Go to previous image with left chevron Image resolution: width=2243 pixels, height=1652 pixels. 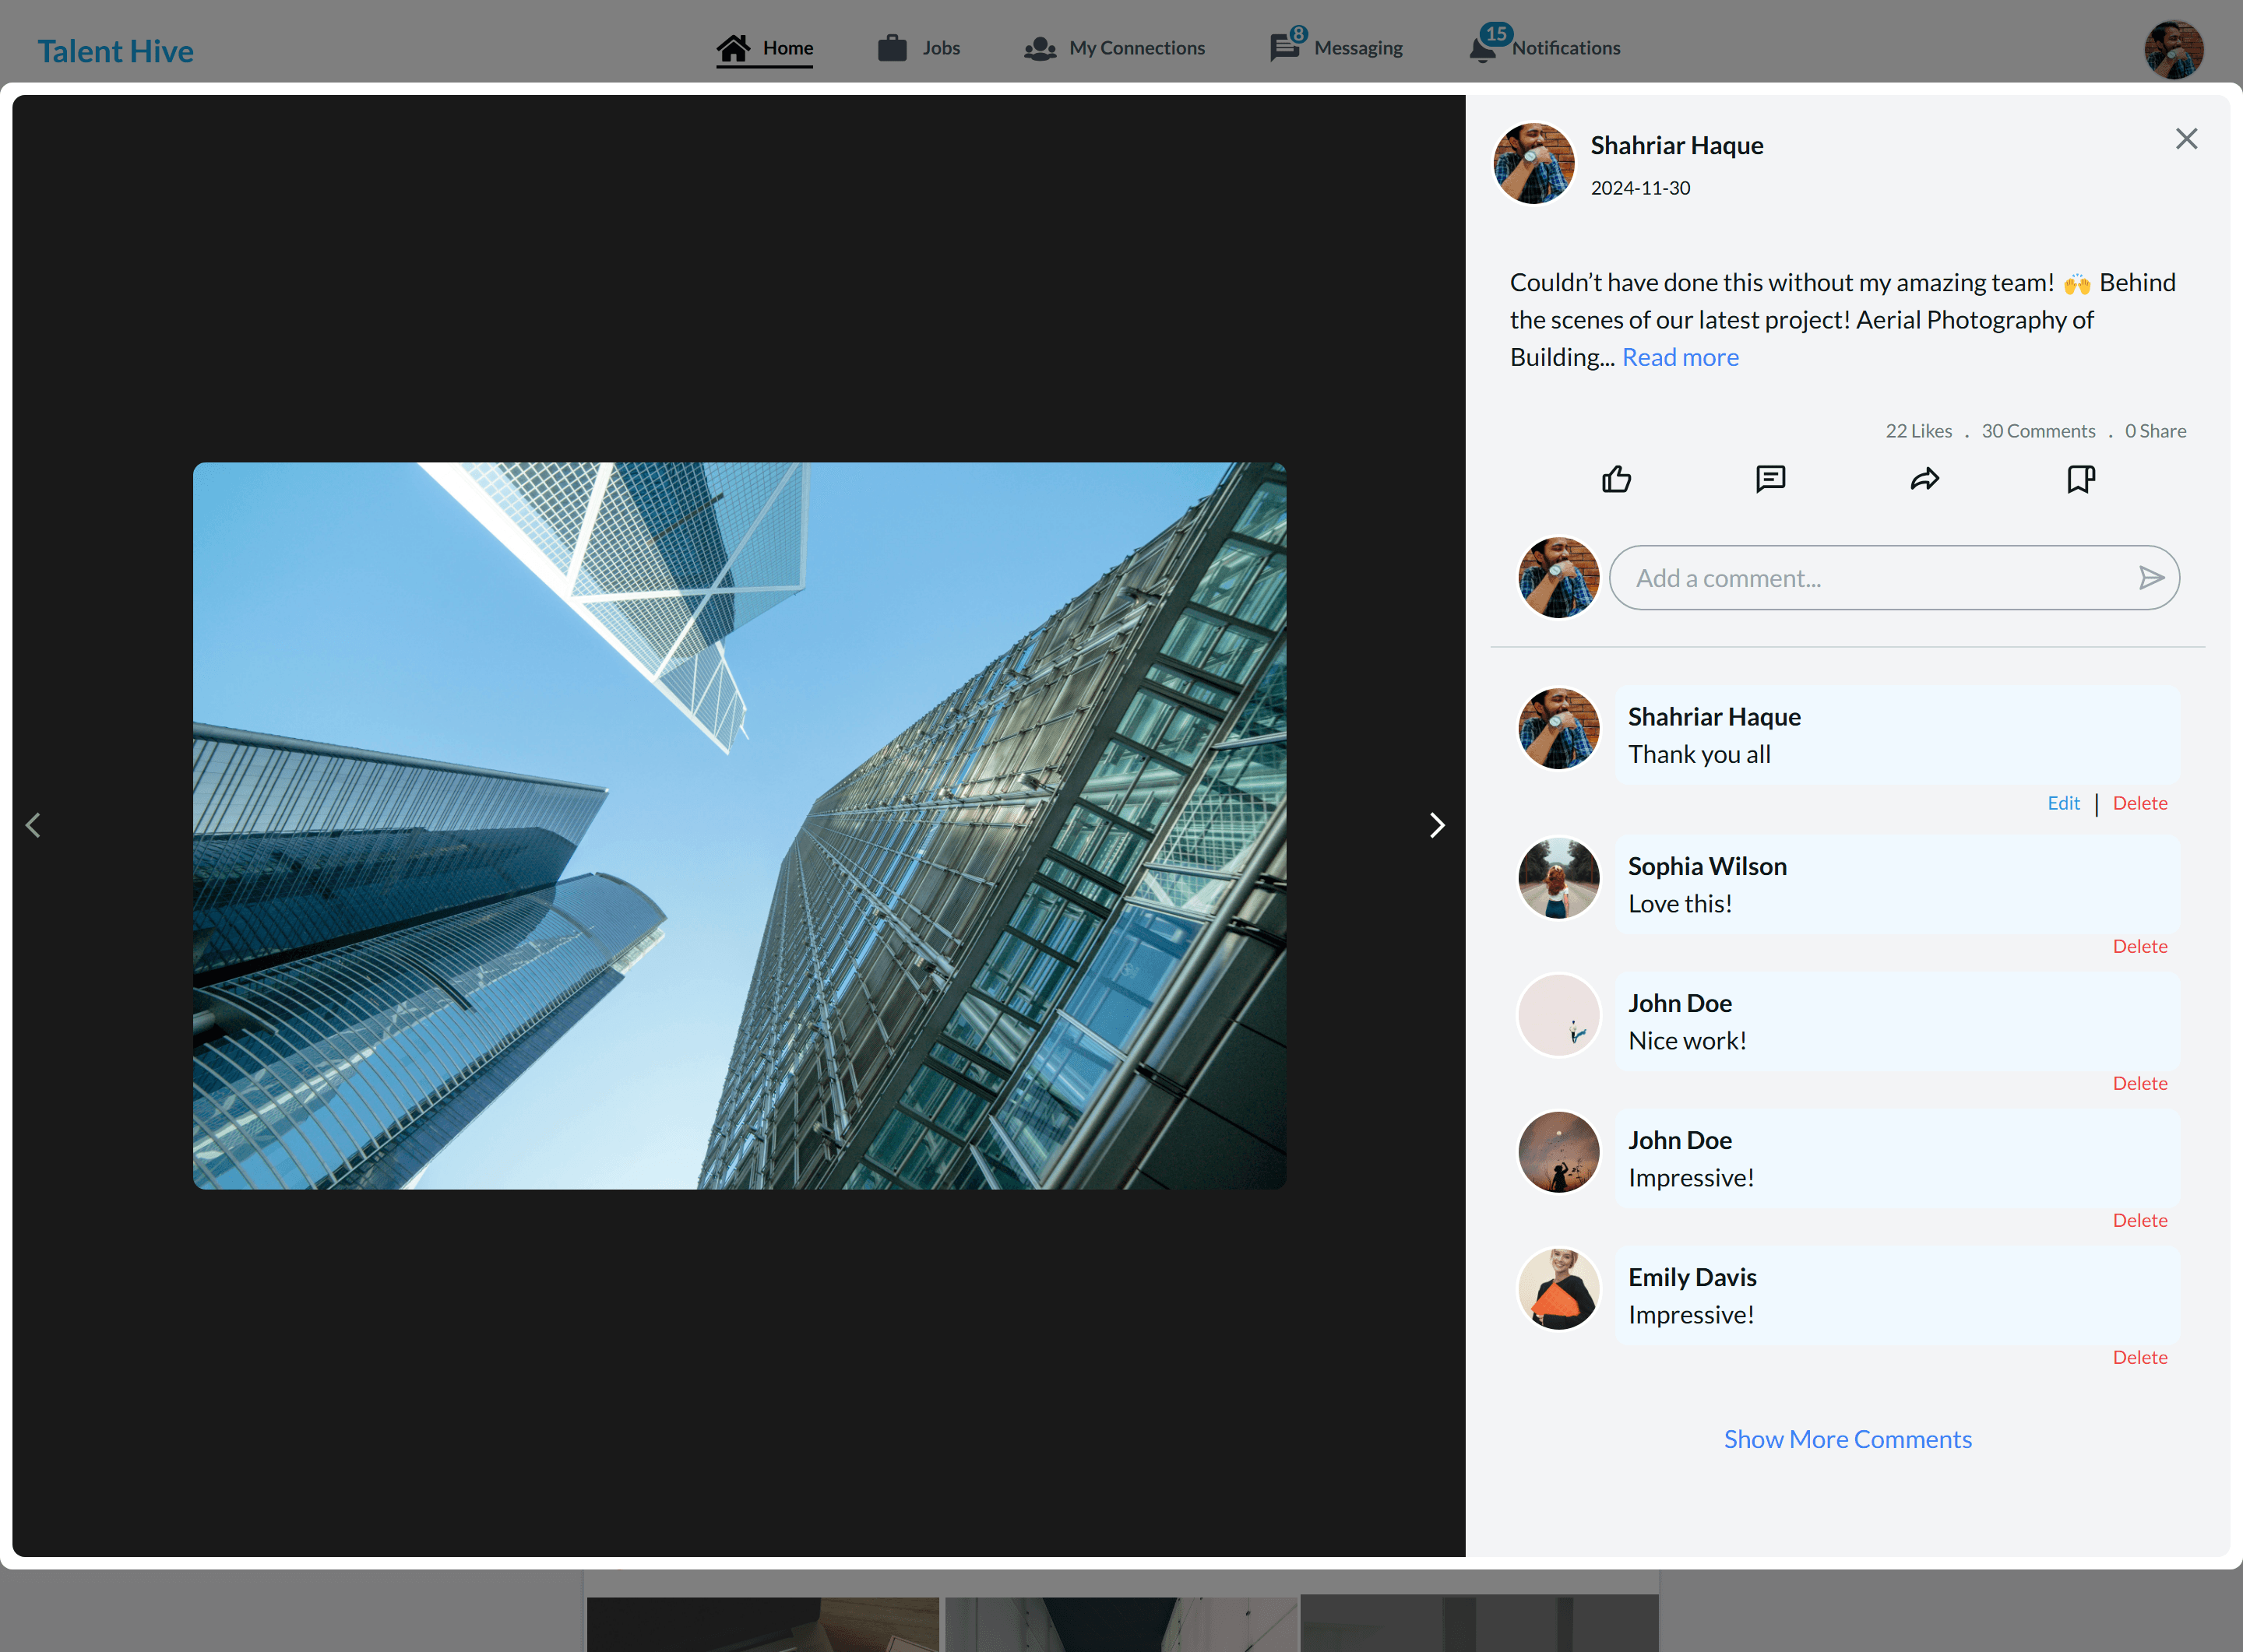(x=33, y=825)
